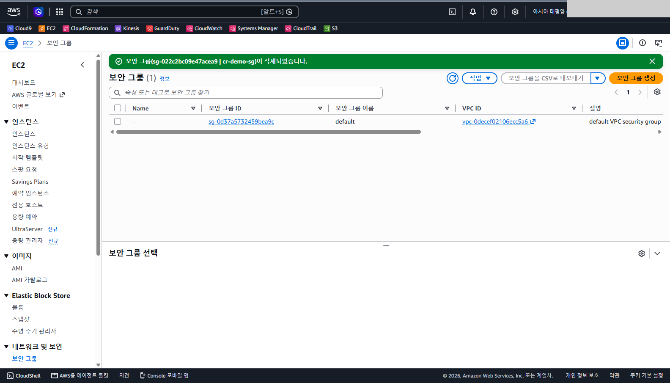Open Savings Plans in the sidebar
The image size is (670, 383).
click(30, 182)
